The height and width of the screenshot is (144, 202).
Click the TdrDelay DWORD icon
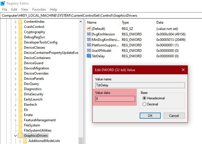[89, 56]
